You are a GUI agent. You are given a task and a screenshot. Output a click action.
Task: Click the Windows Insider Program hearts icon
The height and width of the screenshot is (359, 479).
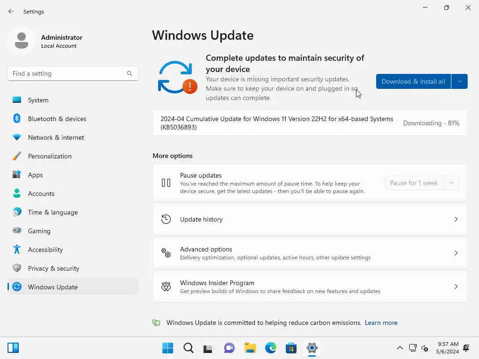(x=166, y=287)
